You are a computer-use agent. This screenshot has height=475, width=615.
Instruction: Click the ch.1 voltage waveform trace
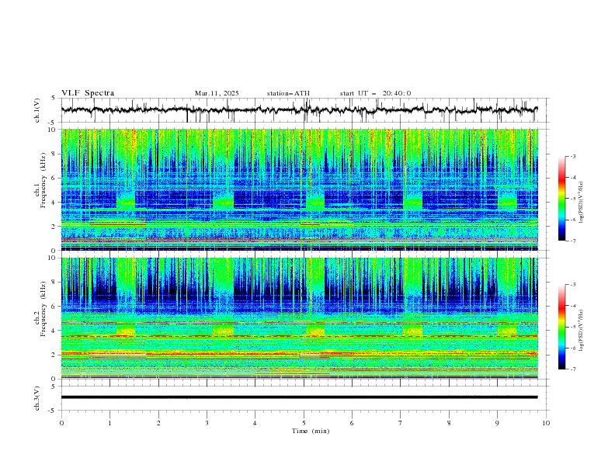pos(299,110)
